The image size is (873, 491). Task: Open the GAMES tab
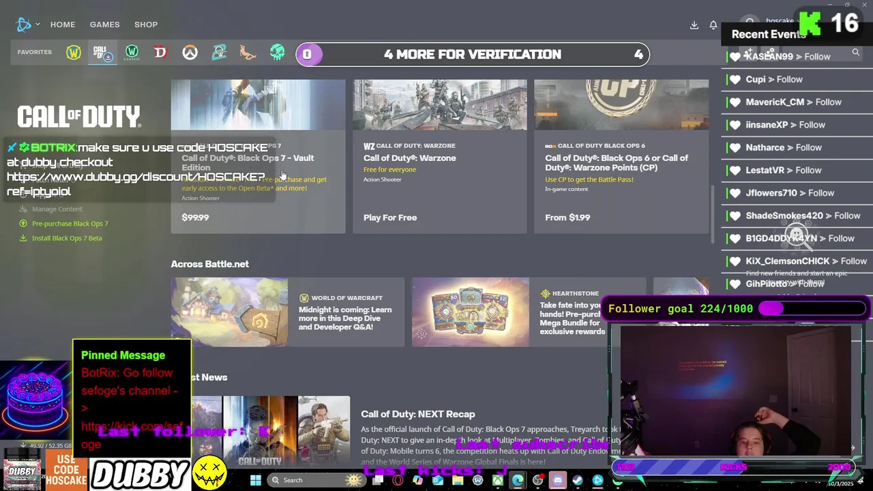tap(104, 25)
